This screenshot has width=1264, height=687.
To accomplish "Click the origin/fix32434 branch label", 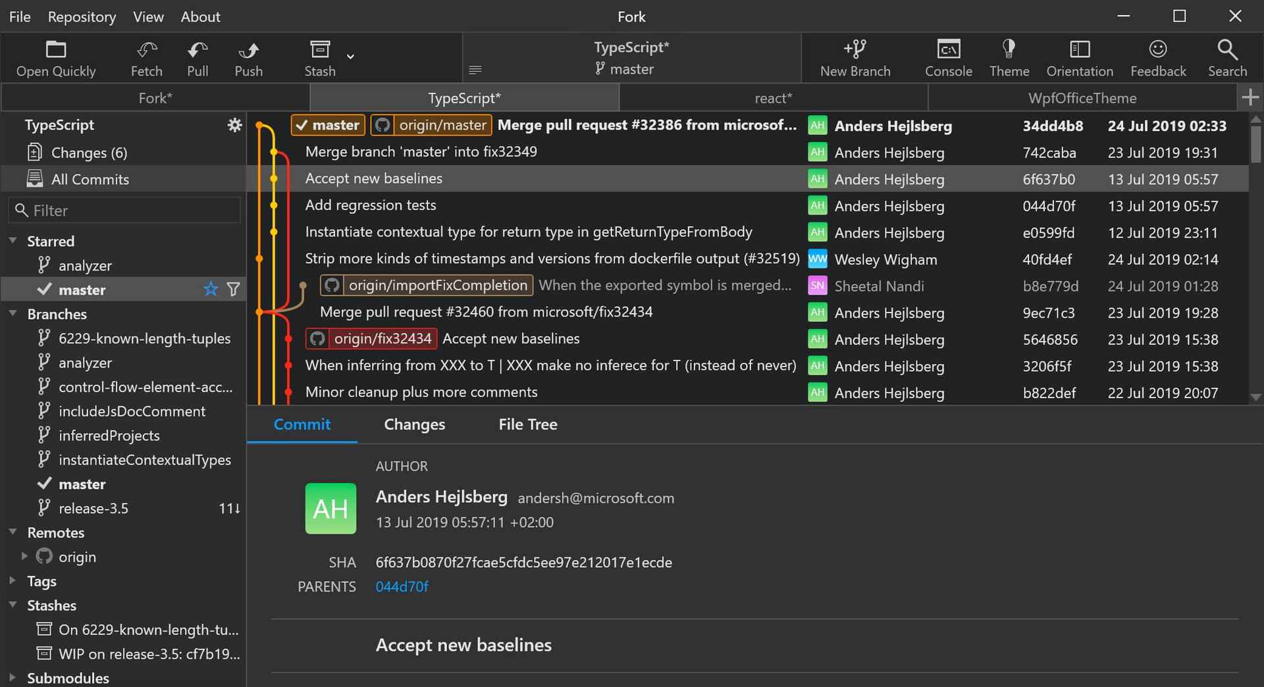I will pyautogui.click(x=372, y=338).
